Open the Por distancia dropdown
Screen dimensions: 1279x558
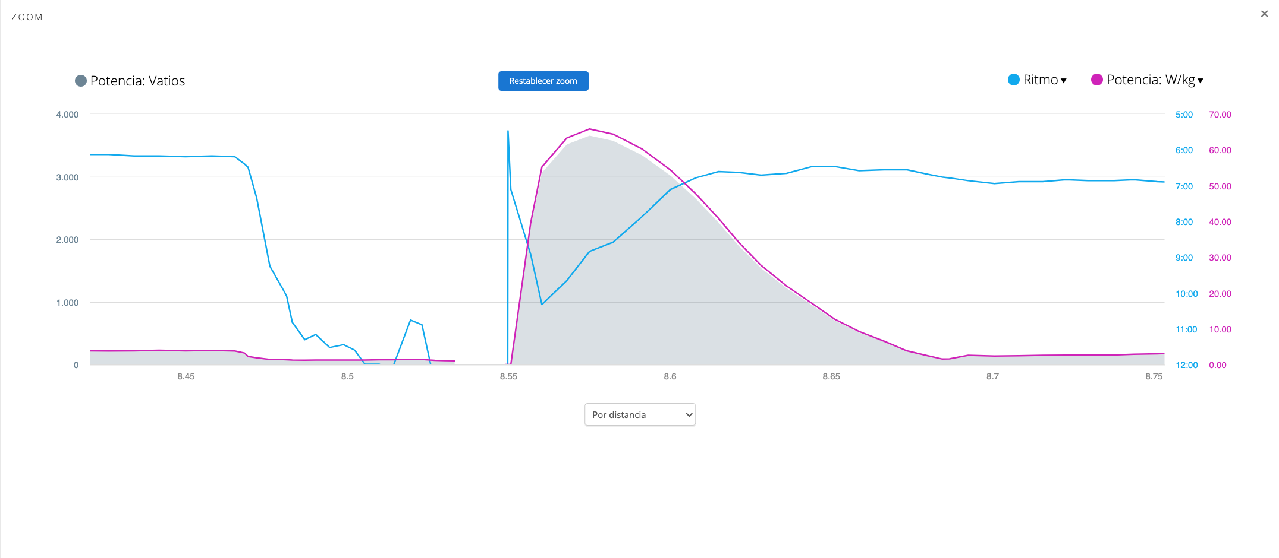(640, 414)
